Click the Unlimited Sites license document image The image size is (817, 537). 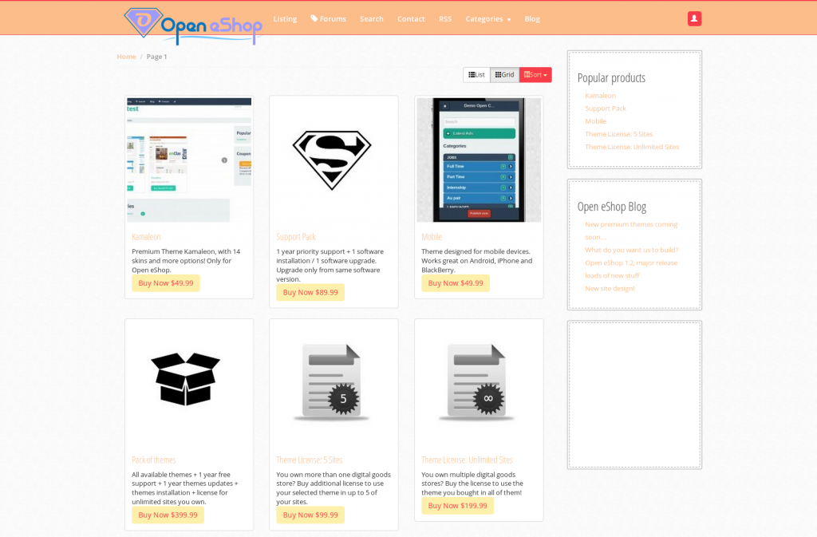(x=477, y=381)
